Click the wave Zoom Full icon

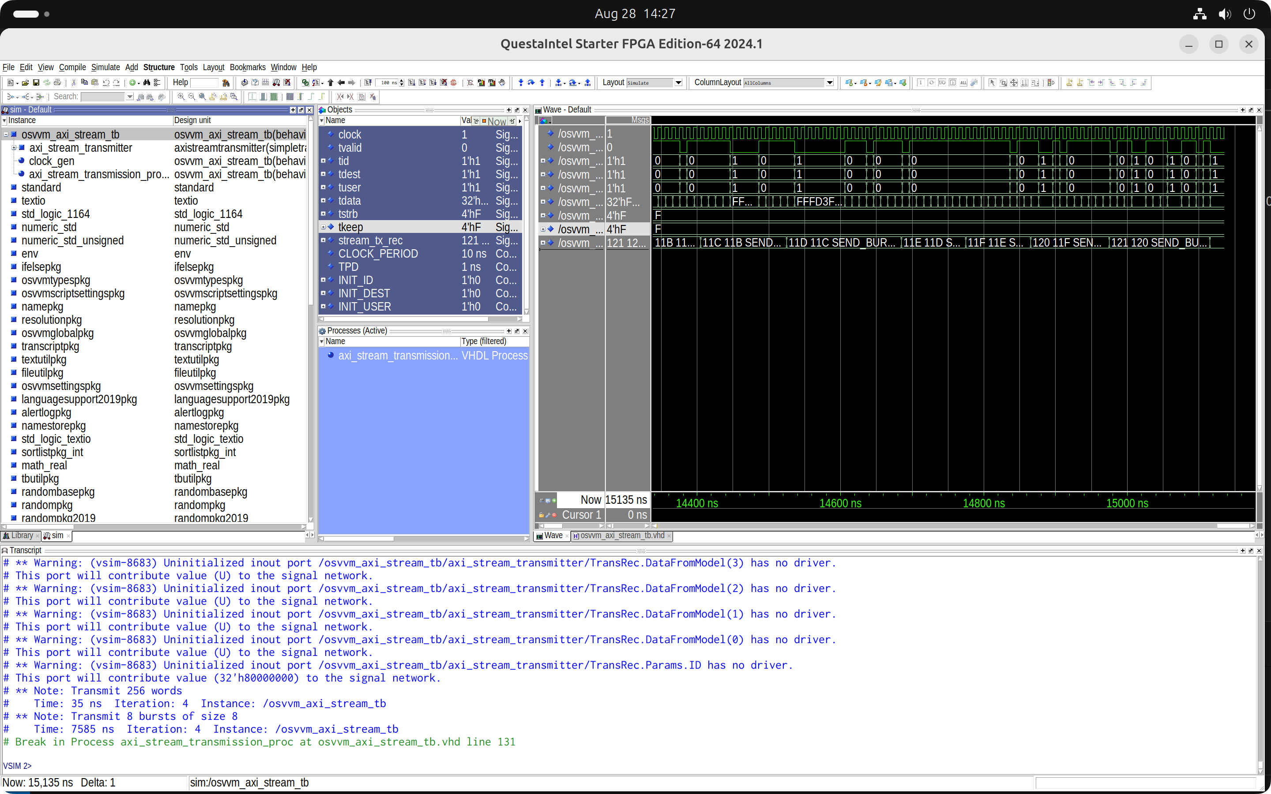coord(202,97)
